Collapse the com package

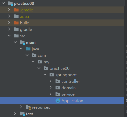[x=27, y=55]
